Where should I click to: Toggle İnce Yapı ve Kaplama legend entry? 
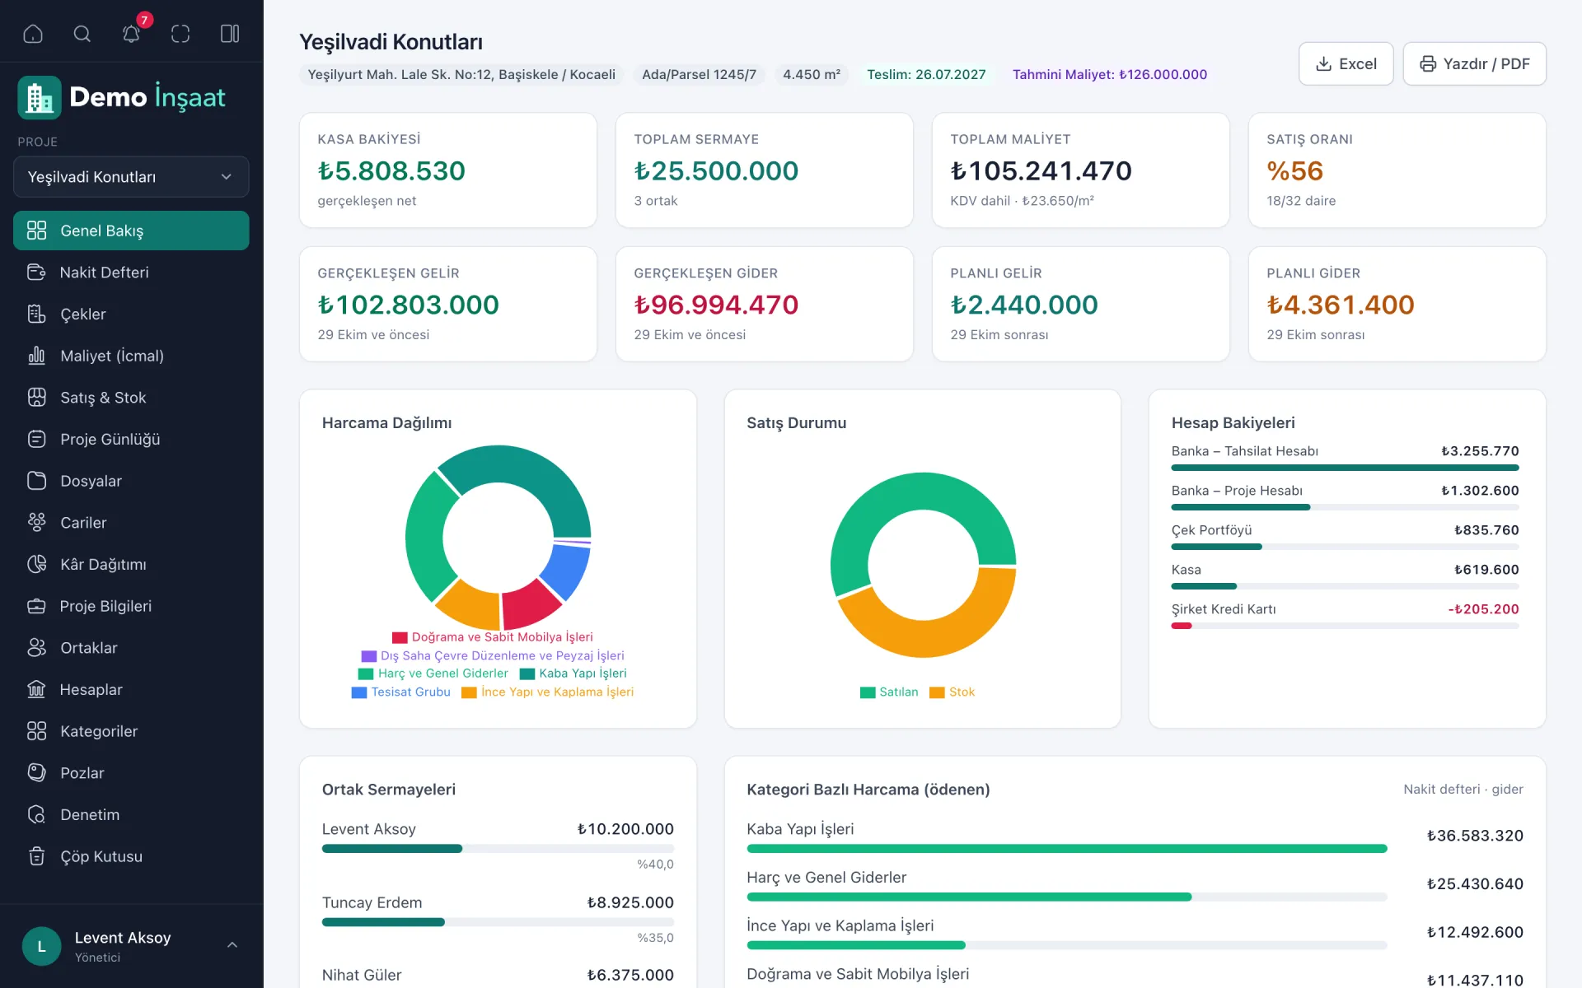[x=548, y=692]
